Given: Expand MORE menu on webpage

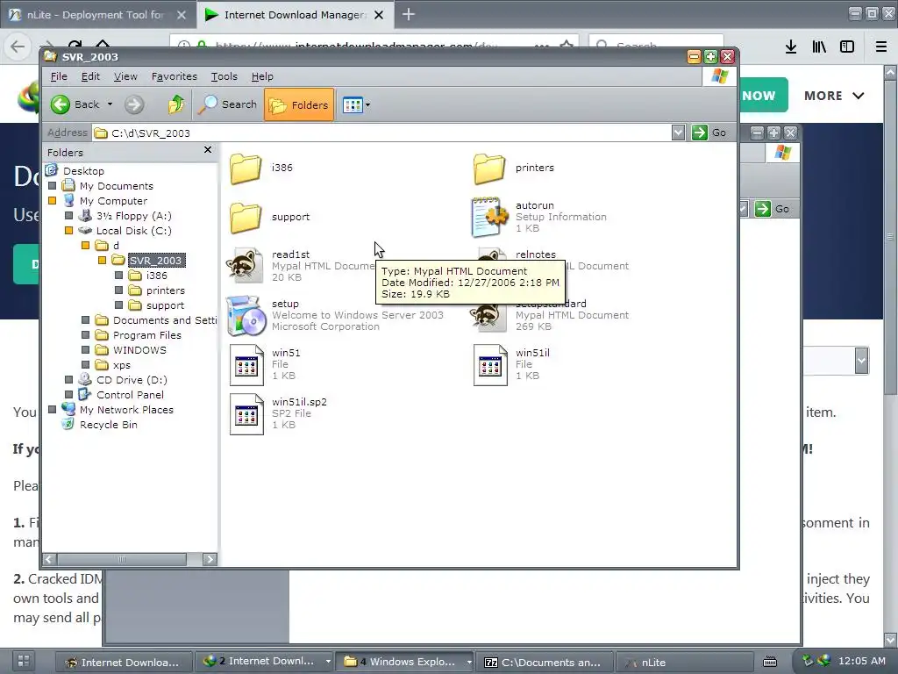Looking at the screenshot, I should (x=834, y=96).
